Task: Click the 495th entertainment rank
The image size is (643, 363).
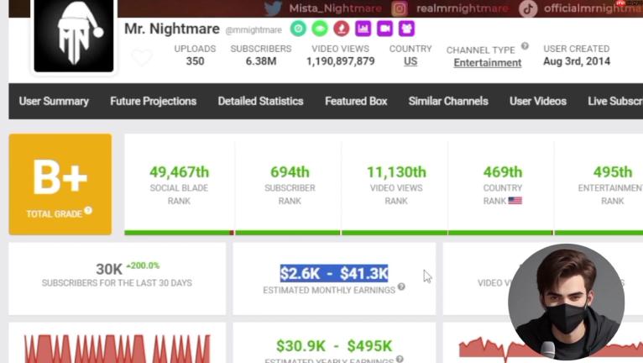Action: click(x=613, y=172)
